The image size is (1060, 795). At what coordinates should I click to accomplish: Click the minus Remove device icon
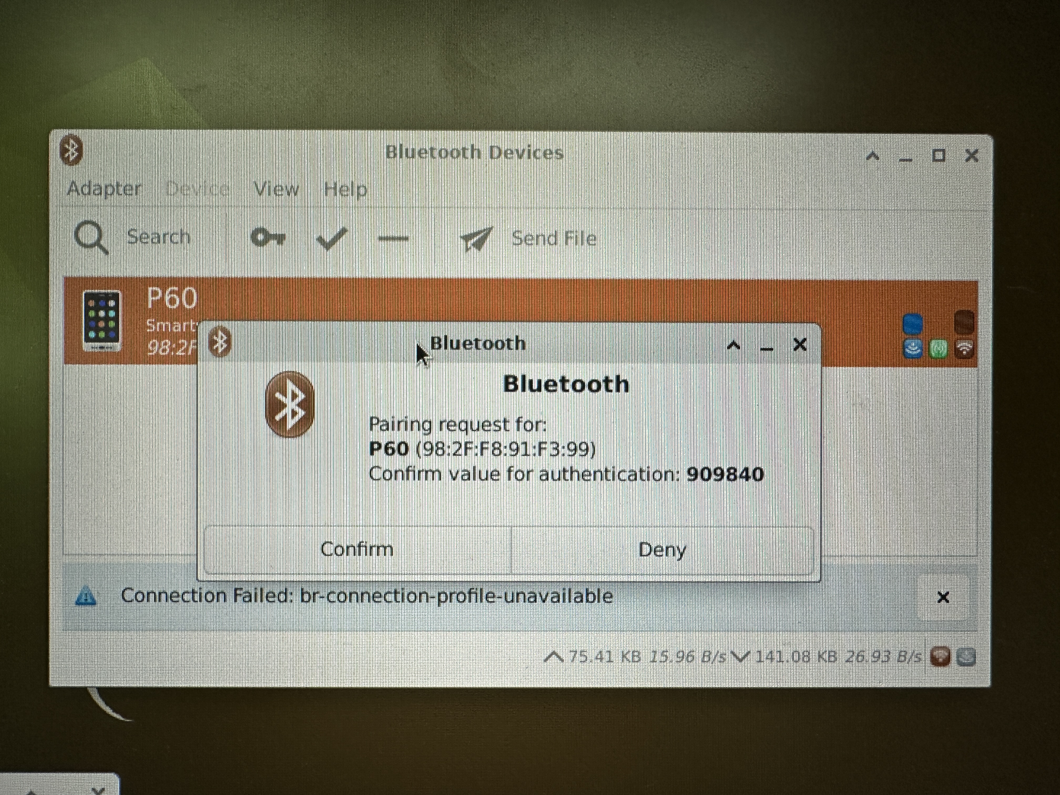pos(393,238)
